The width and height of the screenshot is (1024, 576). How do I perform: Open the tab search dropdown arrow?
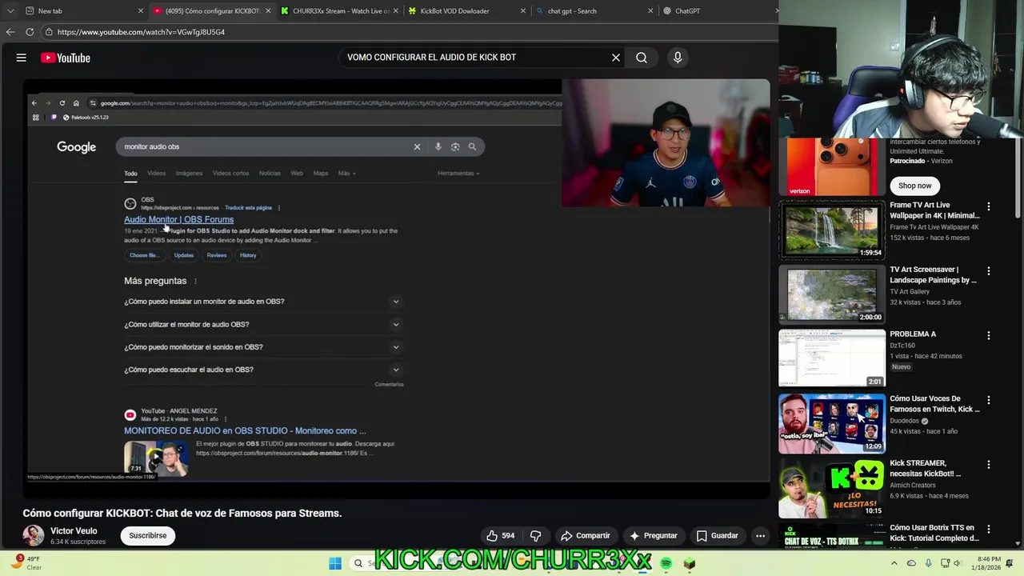[x=10, y=11]
